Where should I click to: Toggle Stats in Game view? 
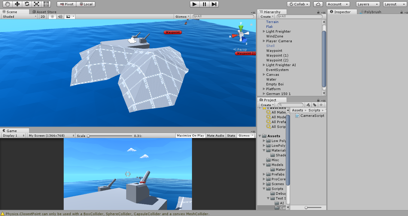(x=231, y=136)
